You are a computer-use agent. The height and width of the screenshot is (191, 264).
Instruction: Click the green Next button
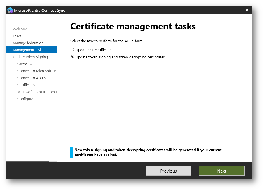click(221, 171)
